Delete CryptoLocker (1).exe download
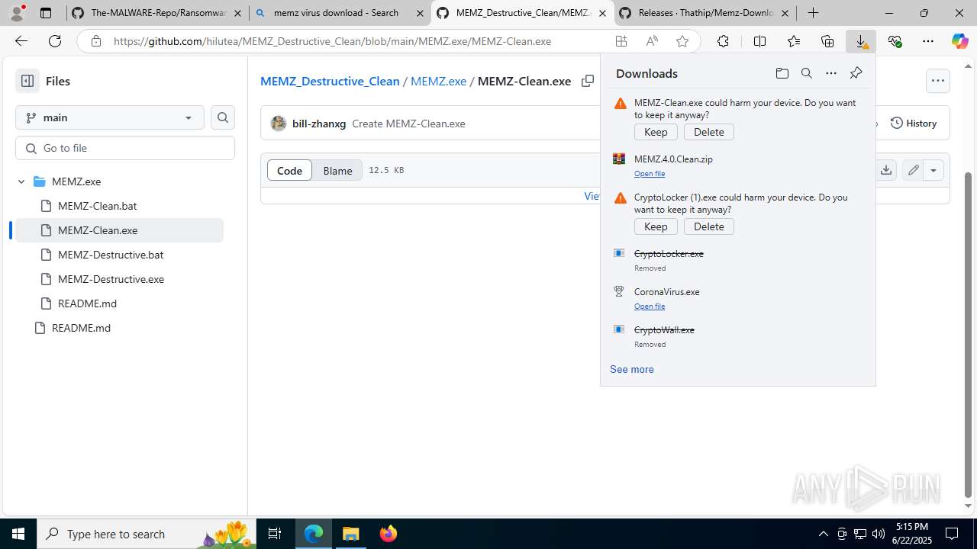The height and width of the screenshot is (549, 977). [x=708, y=226]
